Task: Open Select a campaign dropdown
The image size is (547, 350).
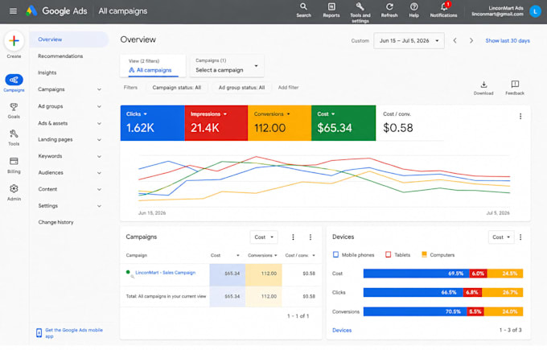Action: (x=227, y=66)
